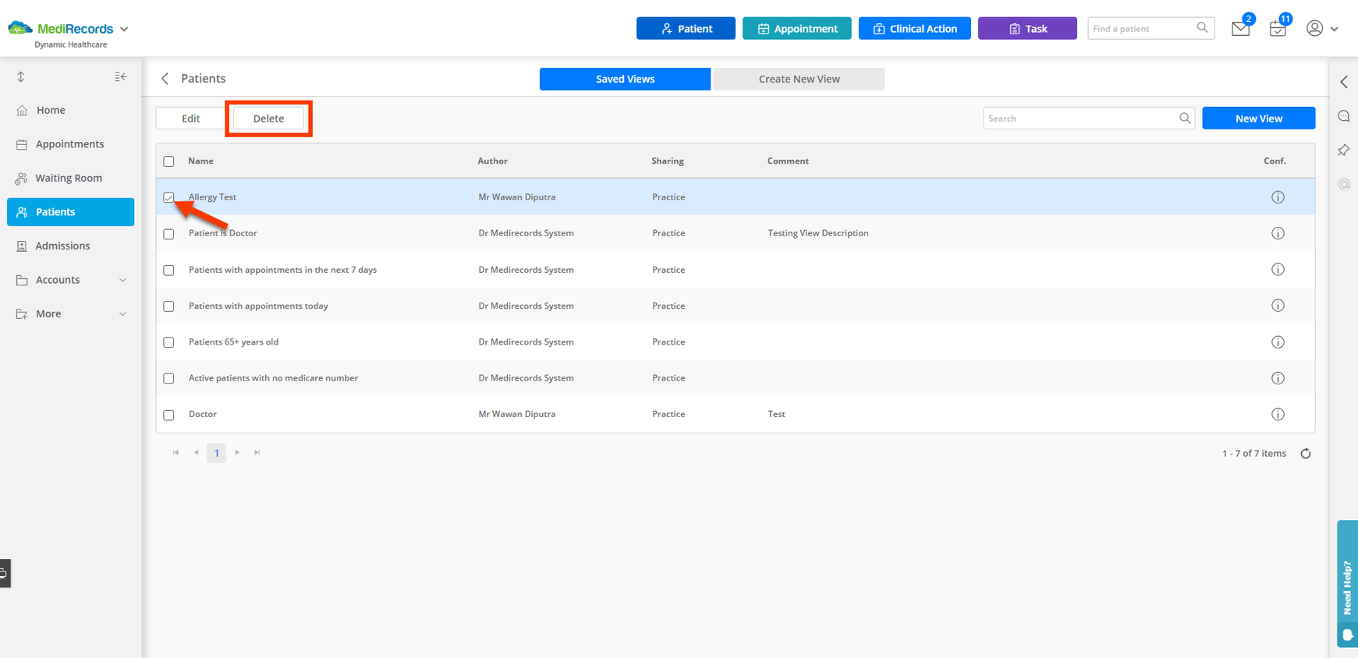Screen dimensions: 1358x658
Task: Click the Comment column header
Action: pos(788,161)
